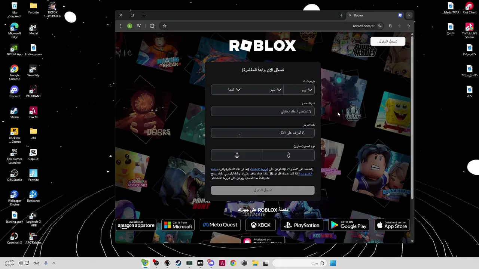This screenshot has height=269, width=479.
Task: Open TikTok LIVE Studio desktop icon
Action: coord(469,31)
